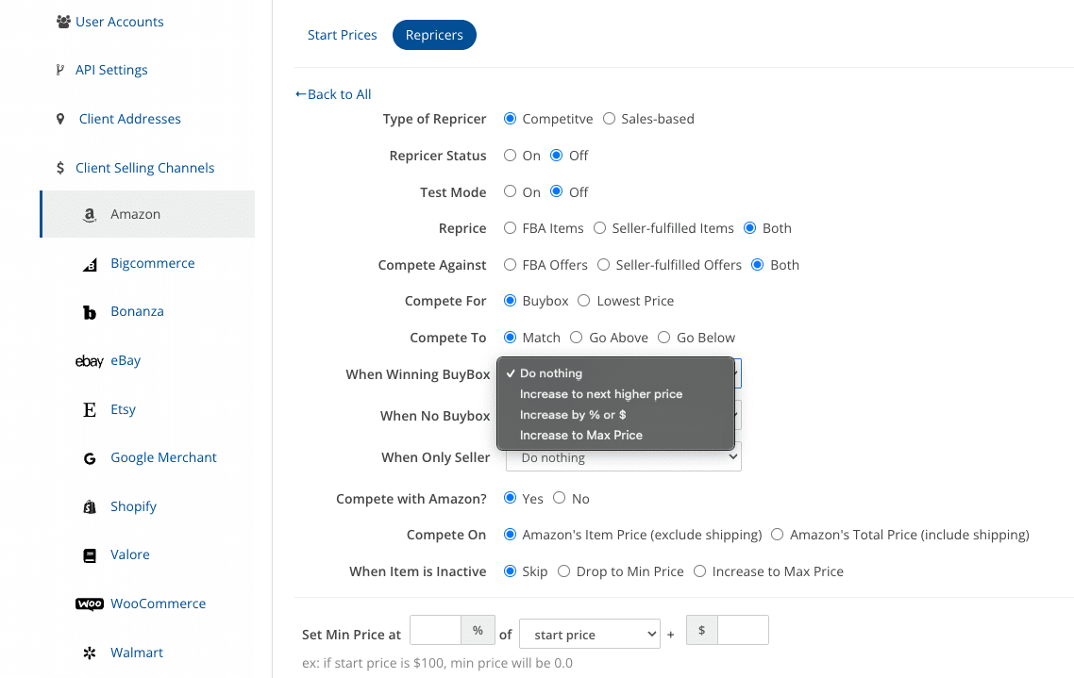Open the WooCommerce channel
This screenshot has height=678, width=1074.
tap(159, 604)
